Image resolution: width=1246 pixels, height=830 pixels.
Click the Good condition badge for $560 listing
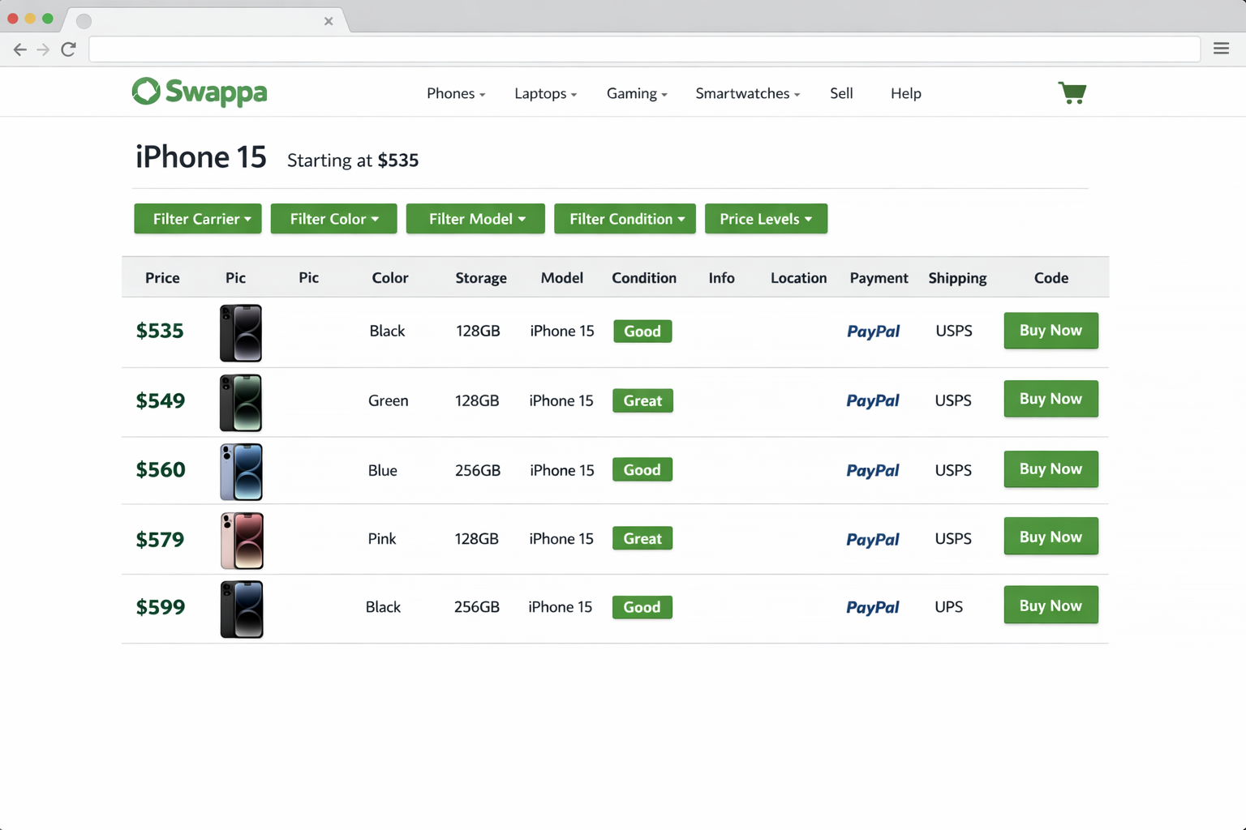(x=642, y=470)
